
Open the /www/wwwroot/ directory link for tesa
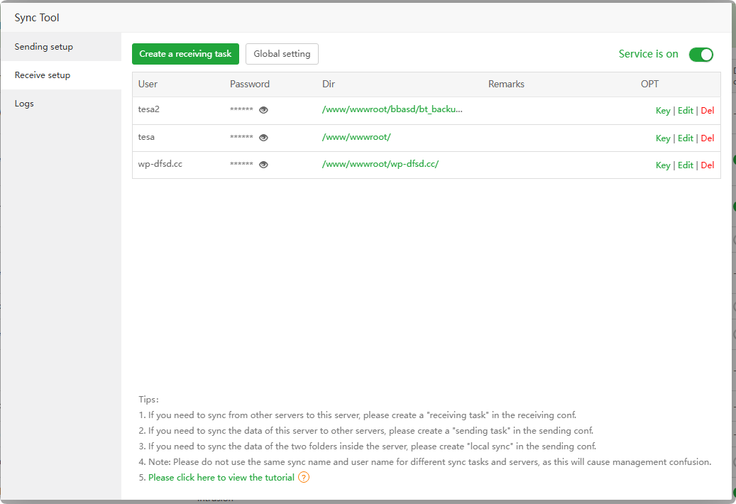[x=356, y=137]
